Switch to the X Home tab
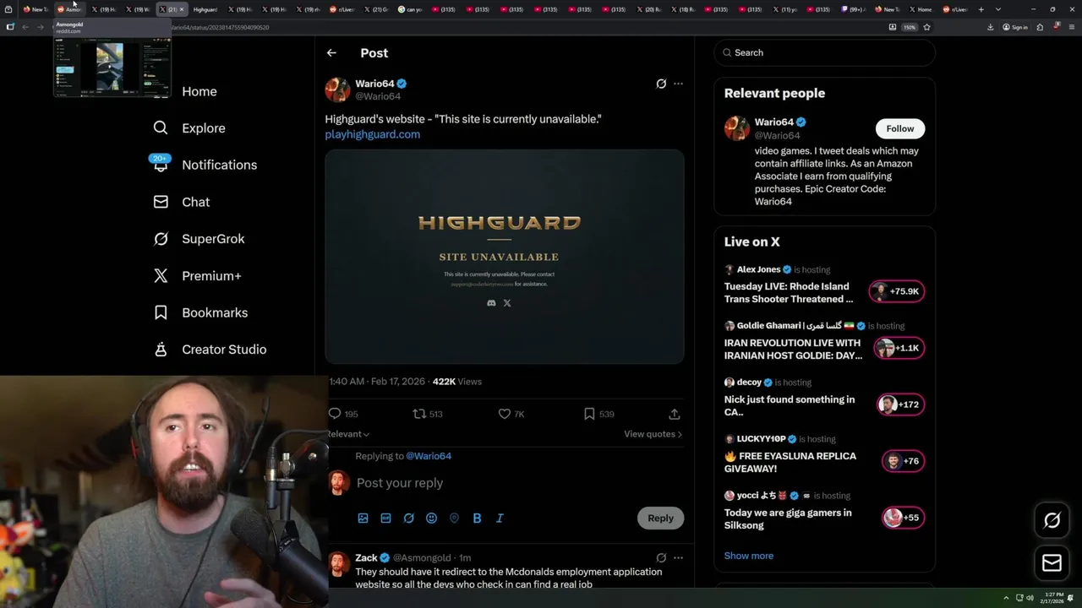This screenshot has width=1082, height=608. coord(921,9)
